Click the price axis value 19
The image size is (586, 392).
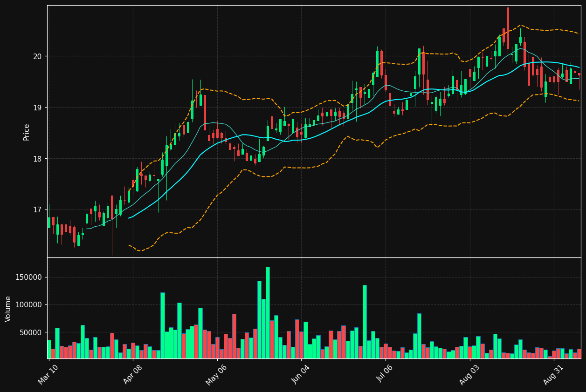(37, 108)
